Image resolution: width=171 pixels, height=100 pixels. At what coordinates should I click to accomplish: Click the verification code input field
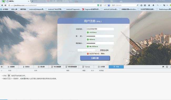[87, 50]
